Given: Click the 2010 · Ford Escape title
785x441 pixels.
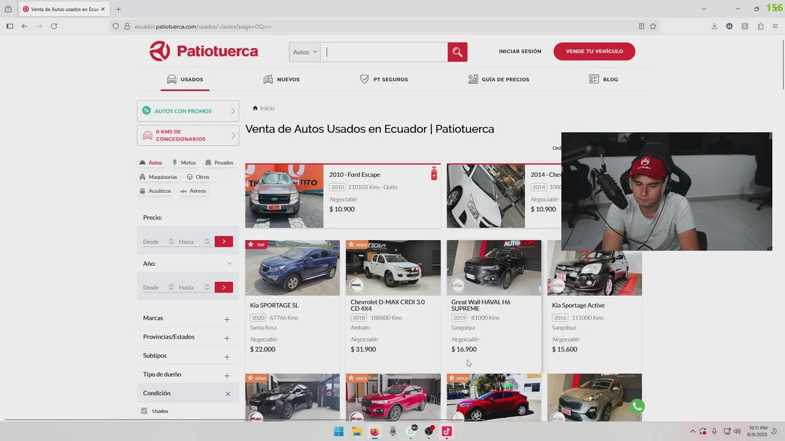Looking at the screenshot, I should click(354, 175).
